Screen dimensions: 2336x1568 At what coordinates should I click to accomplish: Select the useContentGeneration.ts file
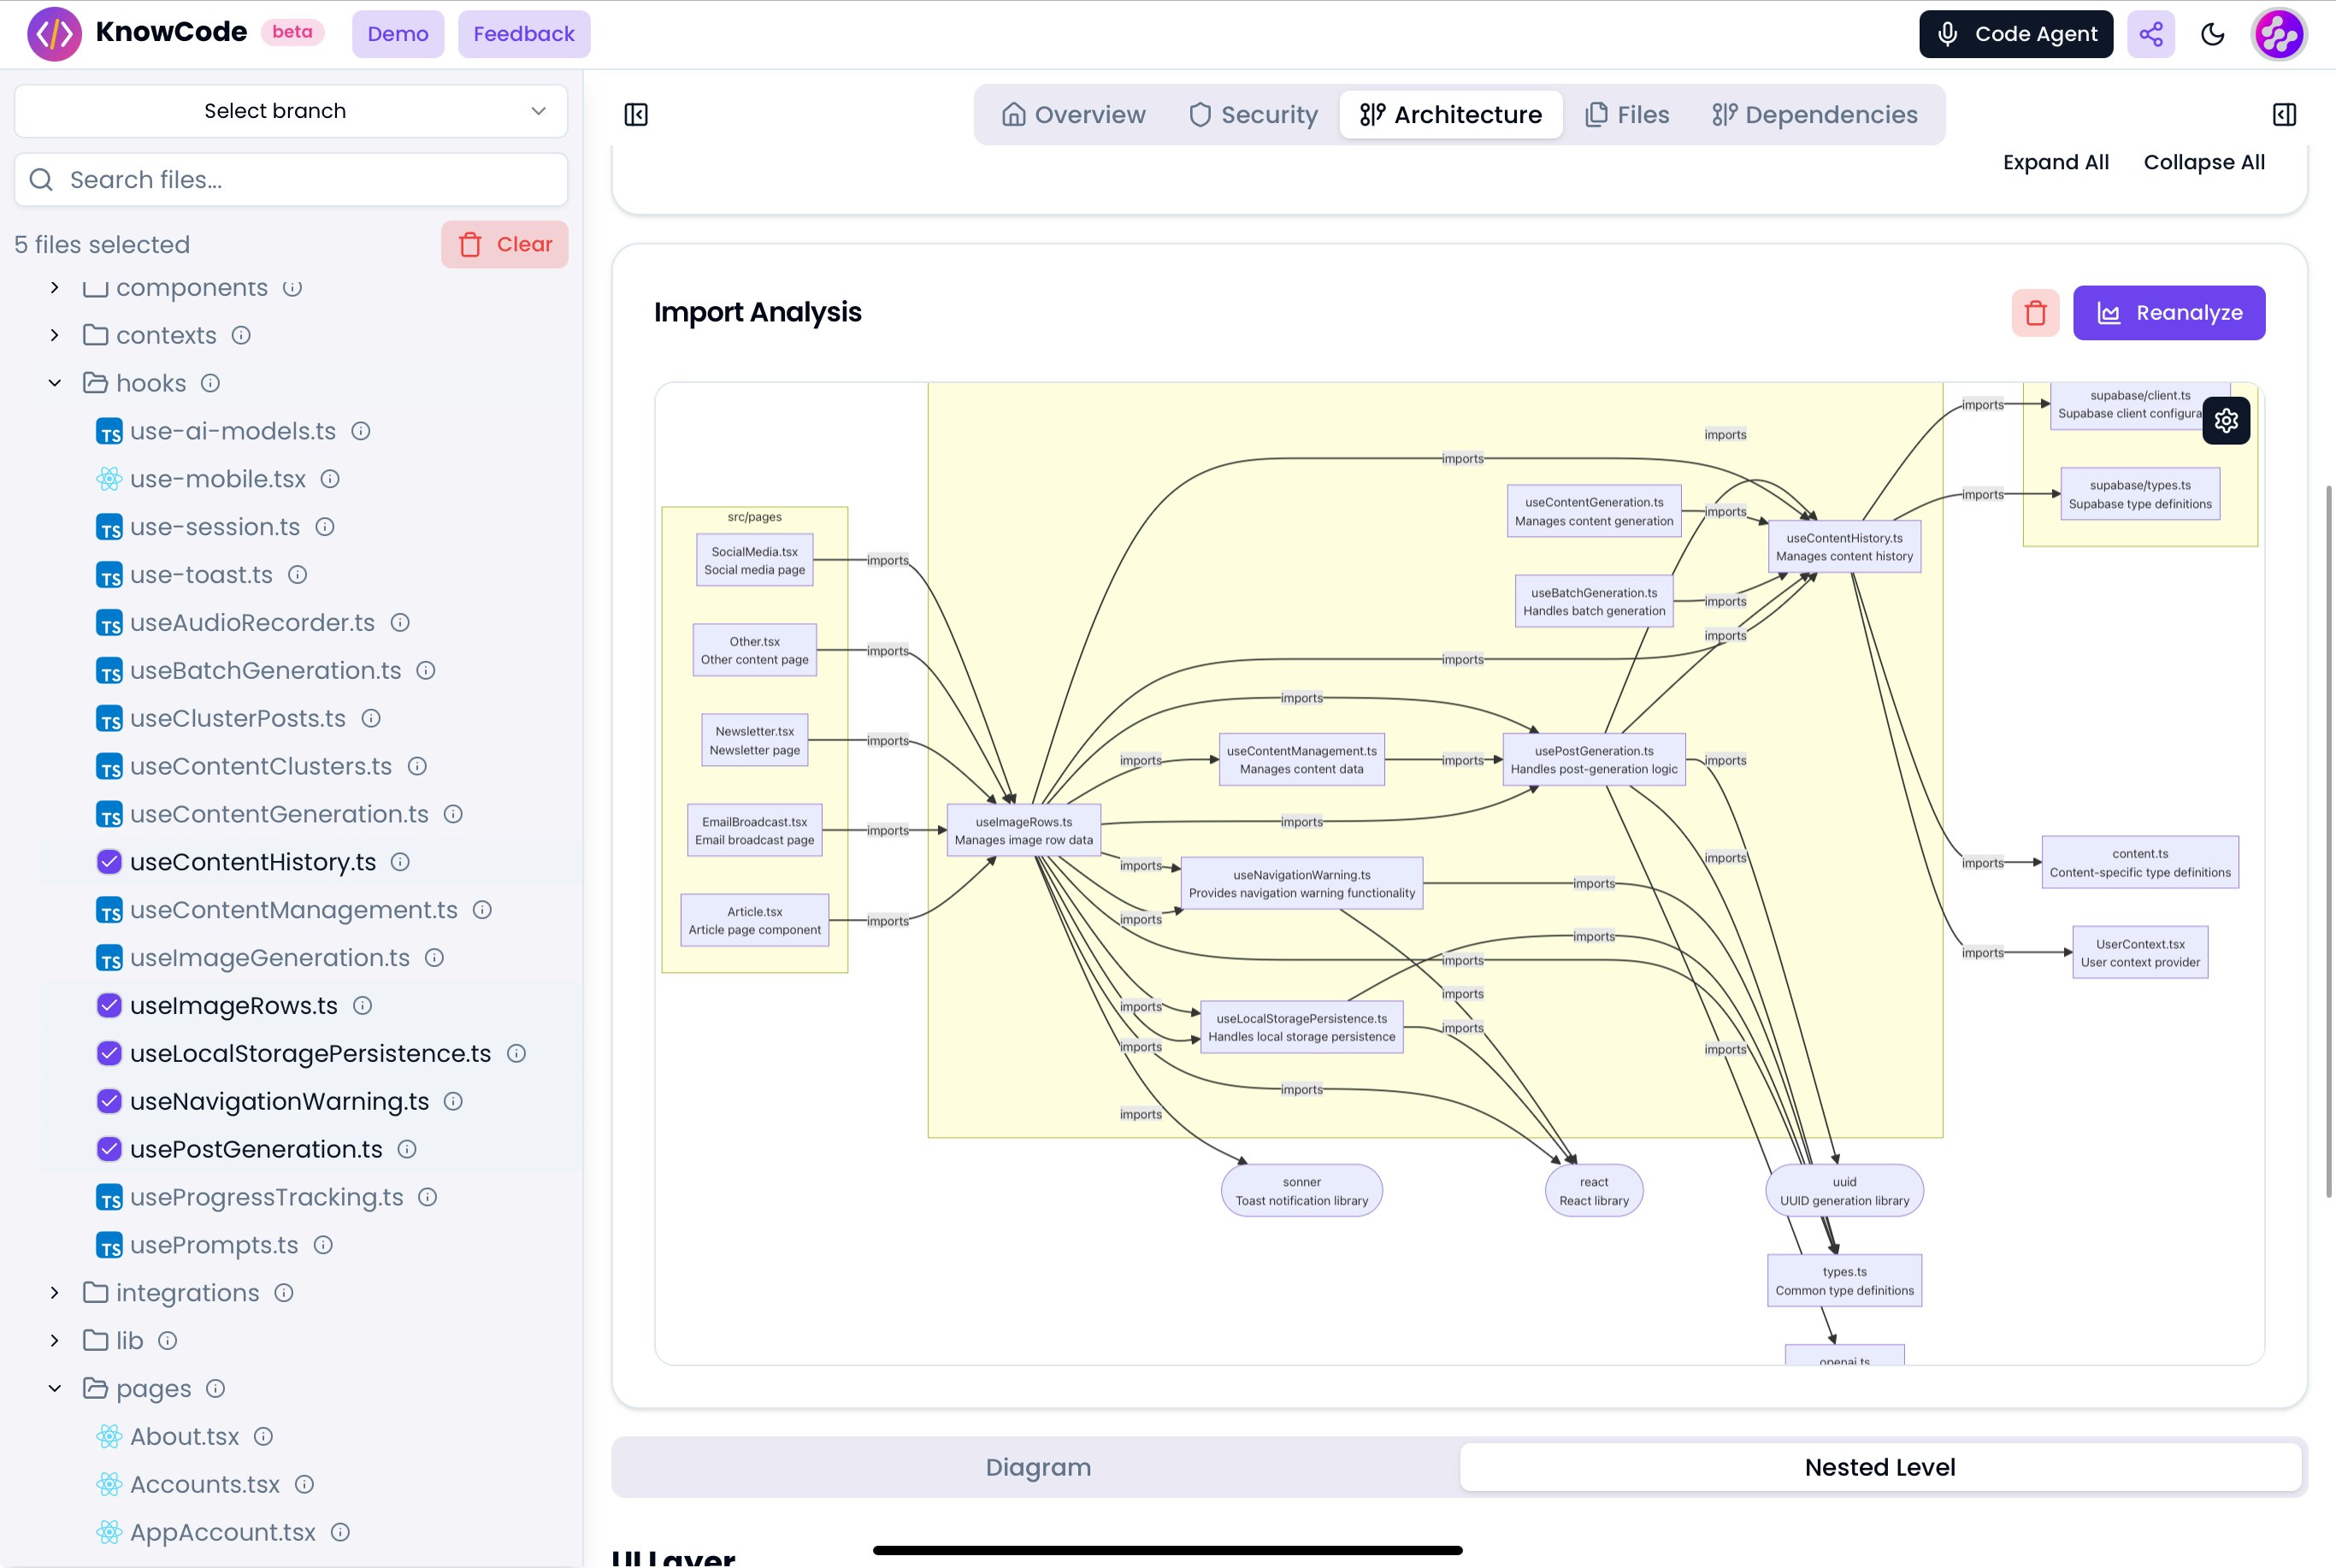[279, 814]
